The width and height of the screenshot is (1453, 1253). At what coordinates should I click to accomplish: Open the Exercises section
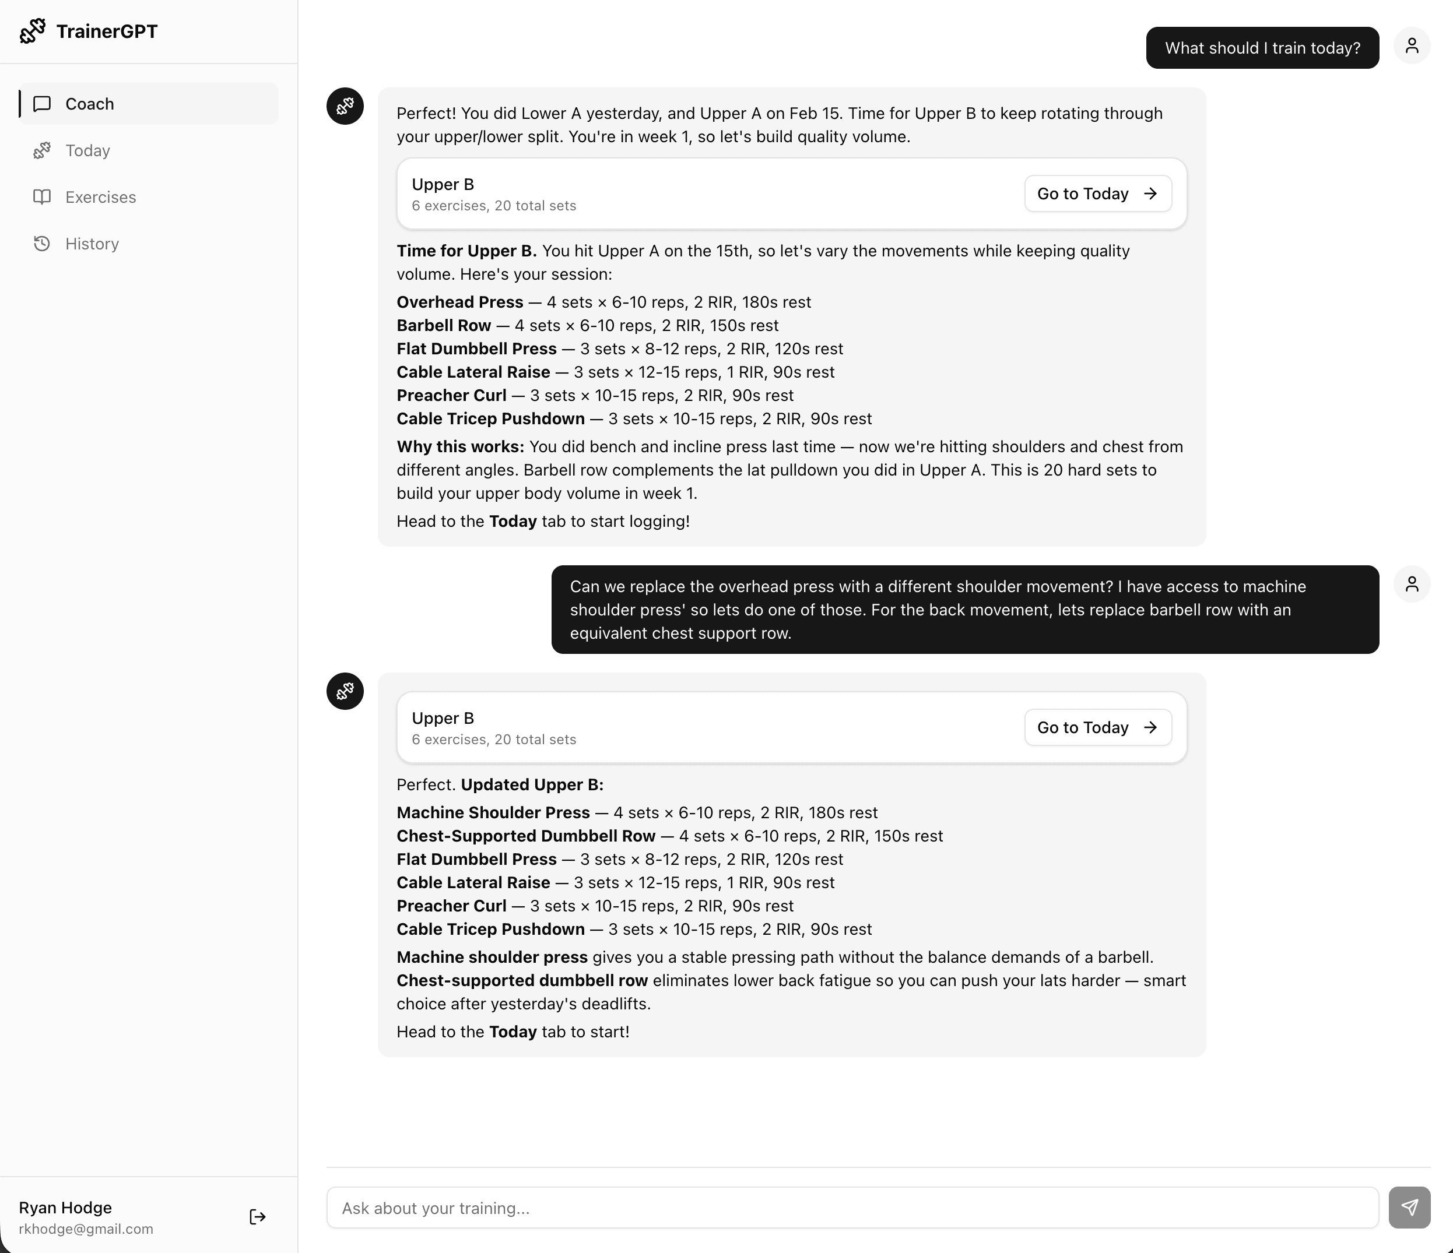[100, 197]
